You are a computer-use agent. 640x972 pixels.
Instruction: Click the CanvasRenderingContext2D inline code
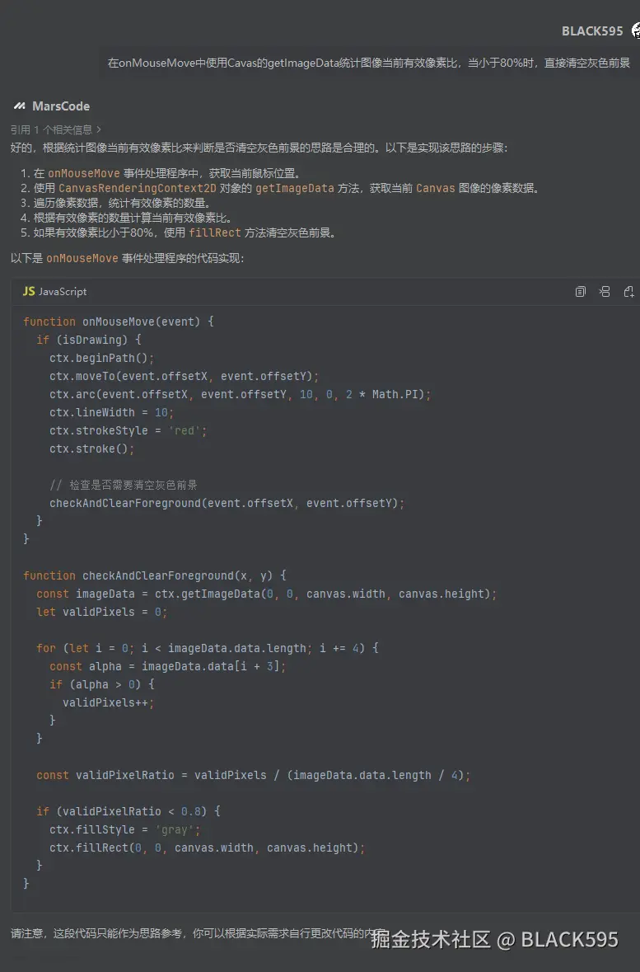tap(138, 188)
